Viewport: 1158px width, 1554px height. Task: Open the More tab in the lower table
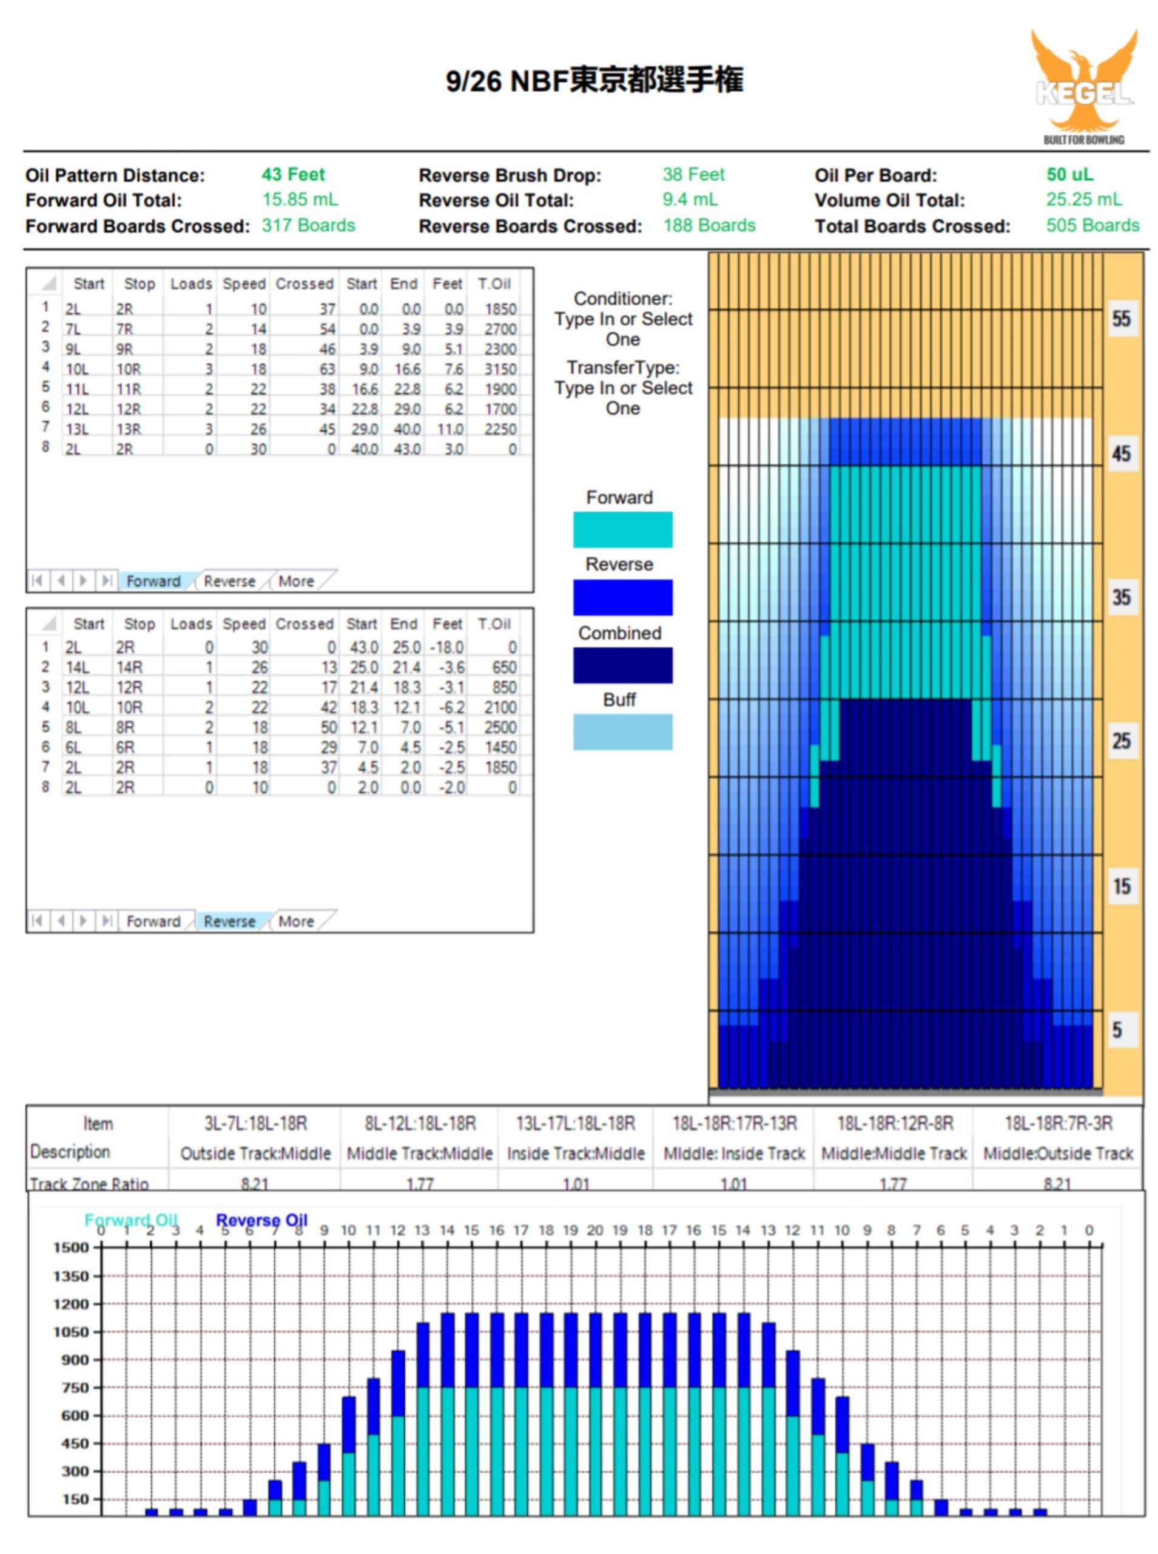pos(297,921)
